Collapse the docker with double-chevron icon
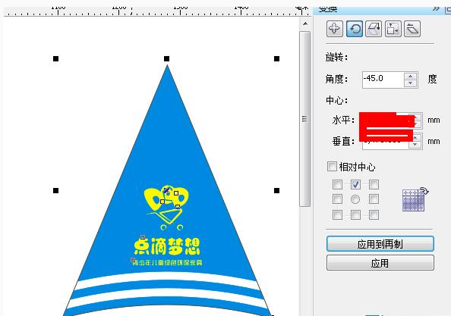The height and width of the screenshot is (316, 451). coord(436,8)
